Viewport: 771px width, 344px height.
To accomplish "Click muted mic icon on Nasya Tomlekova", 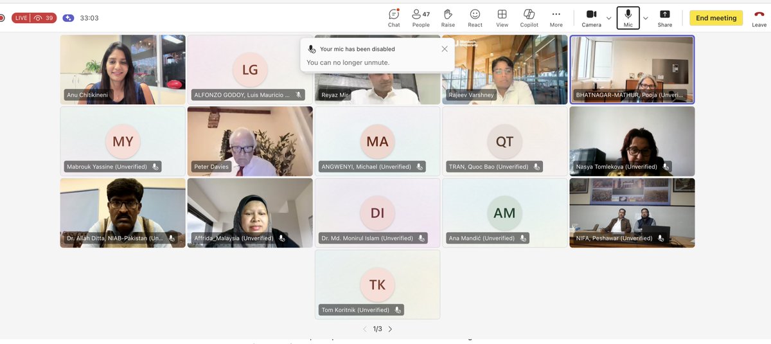I will pos(665,167).
